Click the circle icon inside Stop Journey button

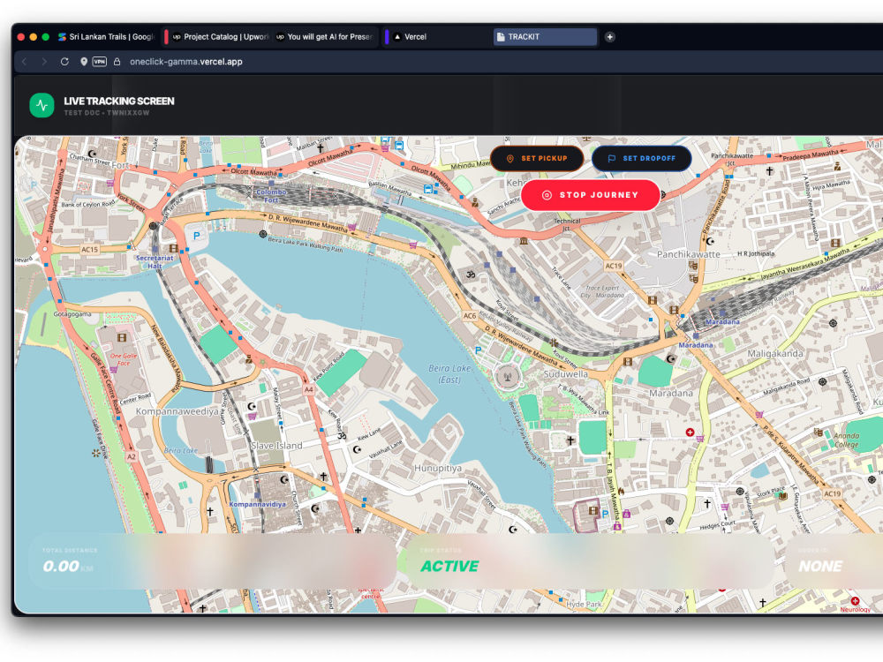[x=547, y=195]
